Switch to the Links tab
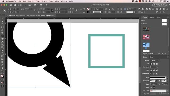The image size is (170, 96). (x=159, y=17)
